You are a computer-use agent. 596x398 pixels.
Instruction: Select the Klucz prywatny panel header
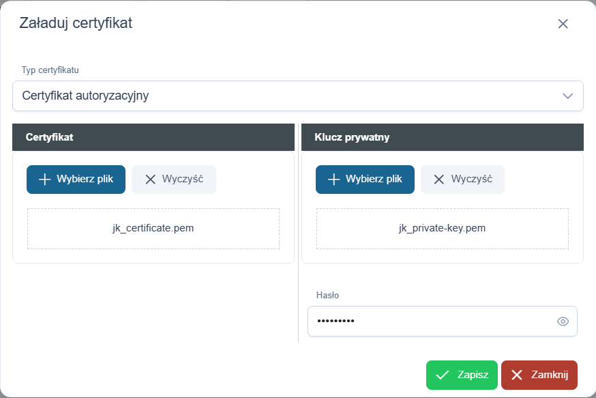[x=442, y=137]
